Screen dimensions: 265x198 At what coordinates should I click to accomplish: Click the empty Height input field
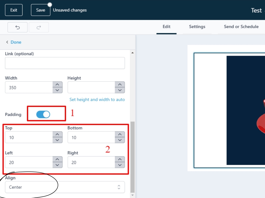click(x=91, y=87)
